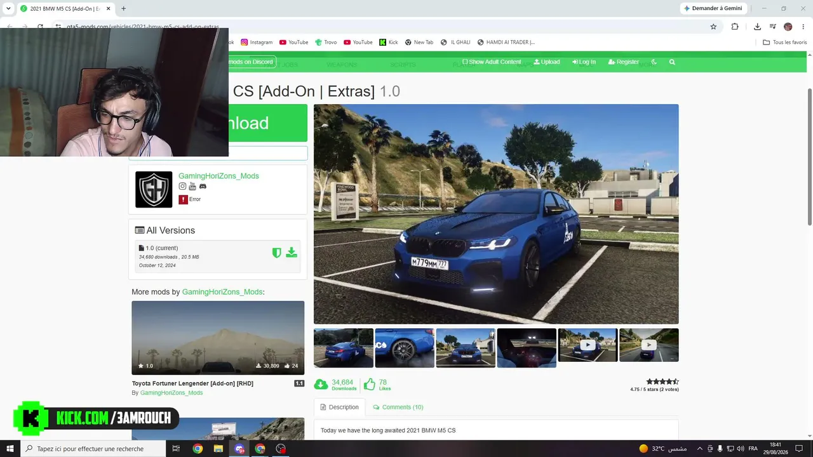Download version 1.0 using the green download icon

pos(292,253)
